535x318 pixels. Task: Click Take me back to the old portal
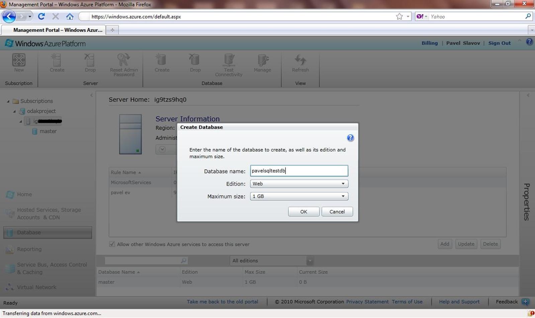point(222,302)
